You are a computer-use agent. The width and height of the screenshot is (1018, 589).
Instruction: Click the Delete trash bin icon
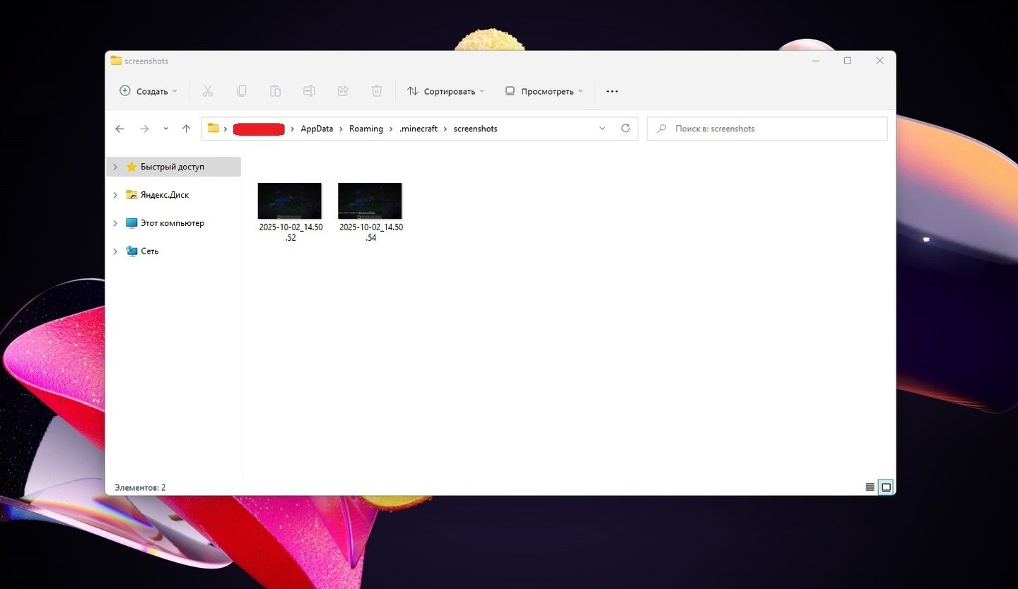(377, 91)
